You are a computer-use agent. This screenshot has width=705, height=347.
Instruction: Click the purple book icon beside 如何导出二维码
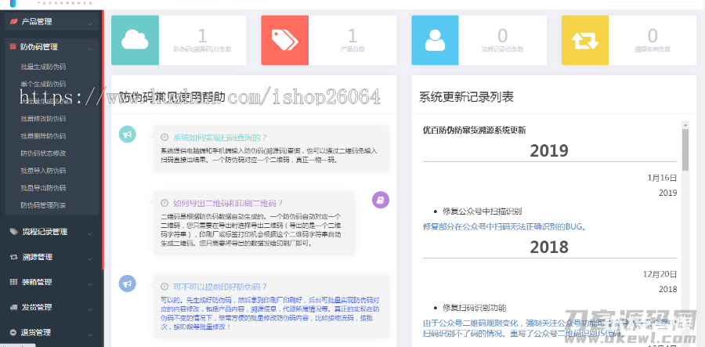(381, 200)
